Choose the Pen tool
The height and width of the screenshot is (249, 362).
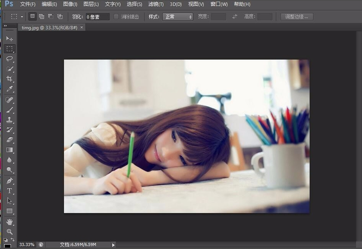(x=9, y=181)
